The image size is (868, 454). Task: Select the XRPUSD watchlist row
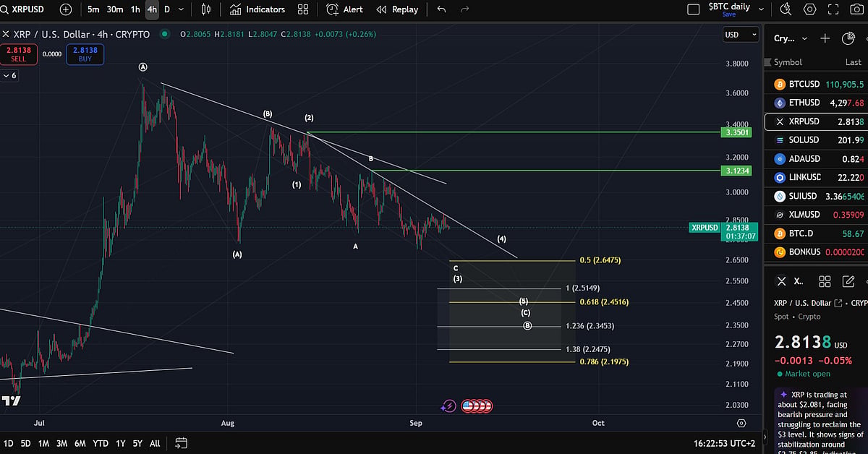(816, 121)
